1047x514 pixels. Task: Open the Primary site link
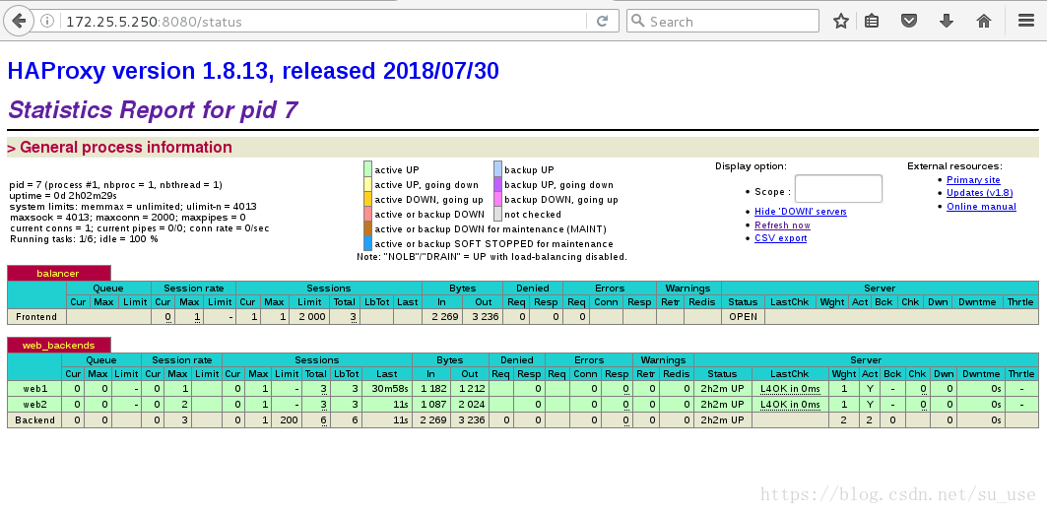(973, 180)
